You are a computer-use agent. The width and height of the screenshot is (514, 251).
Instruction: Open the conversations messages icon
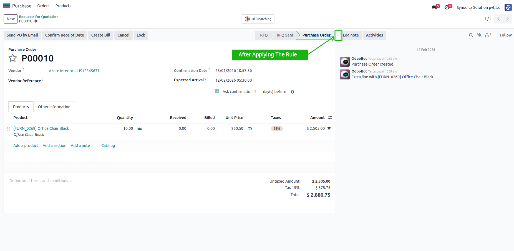(435, 7)
